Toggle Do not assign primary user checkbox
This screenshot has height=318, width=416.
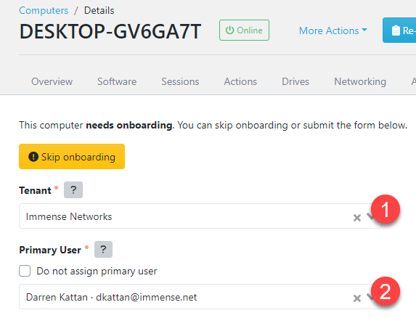25,271
